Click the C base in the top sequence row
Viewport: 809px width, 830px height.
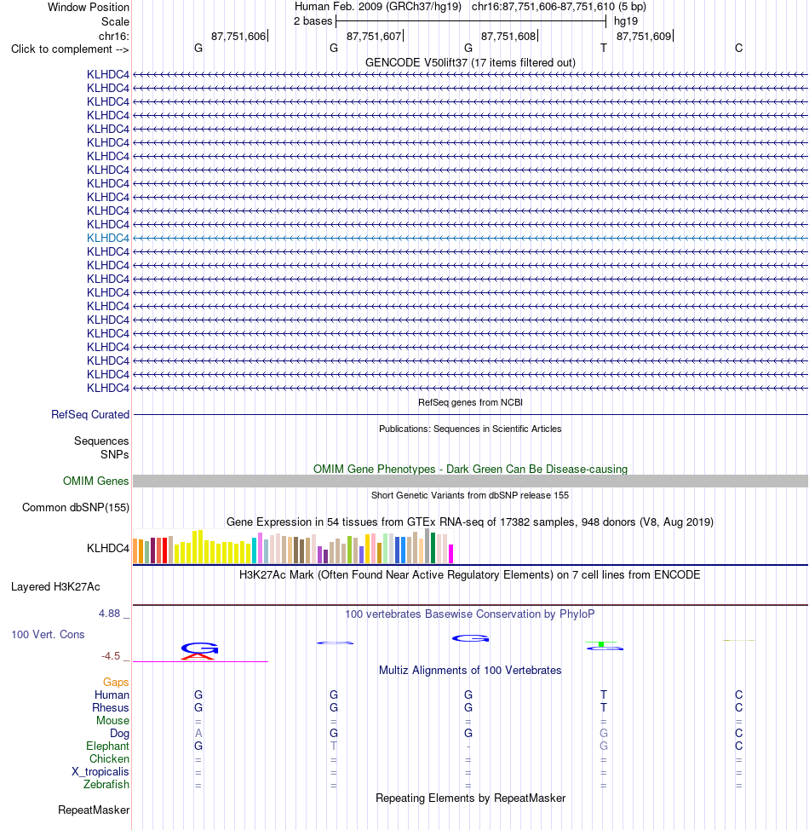tap(738, 49)
